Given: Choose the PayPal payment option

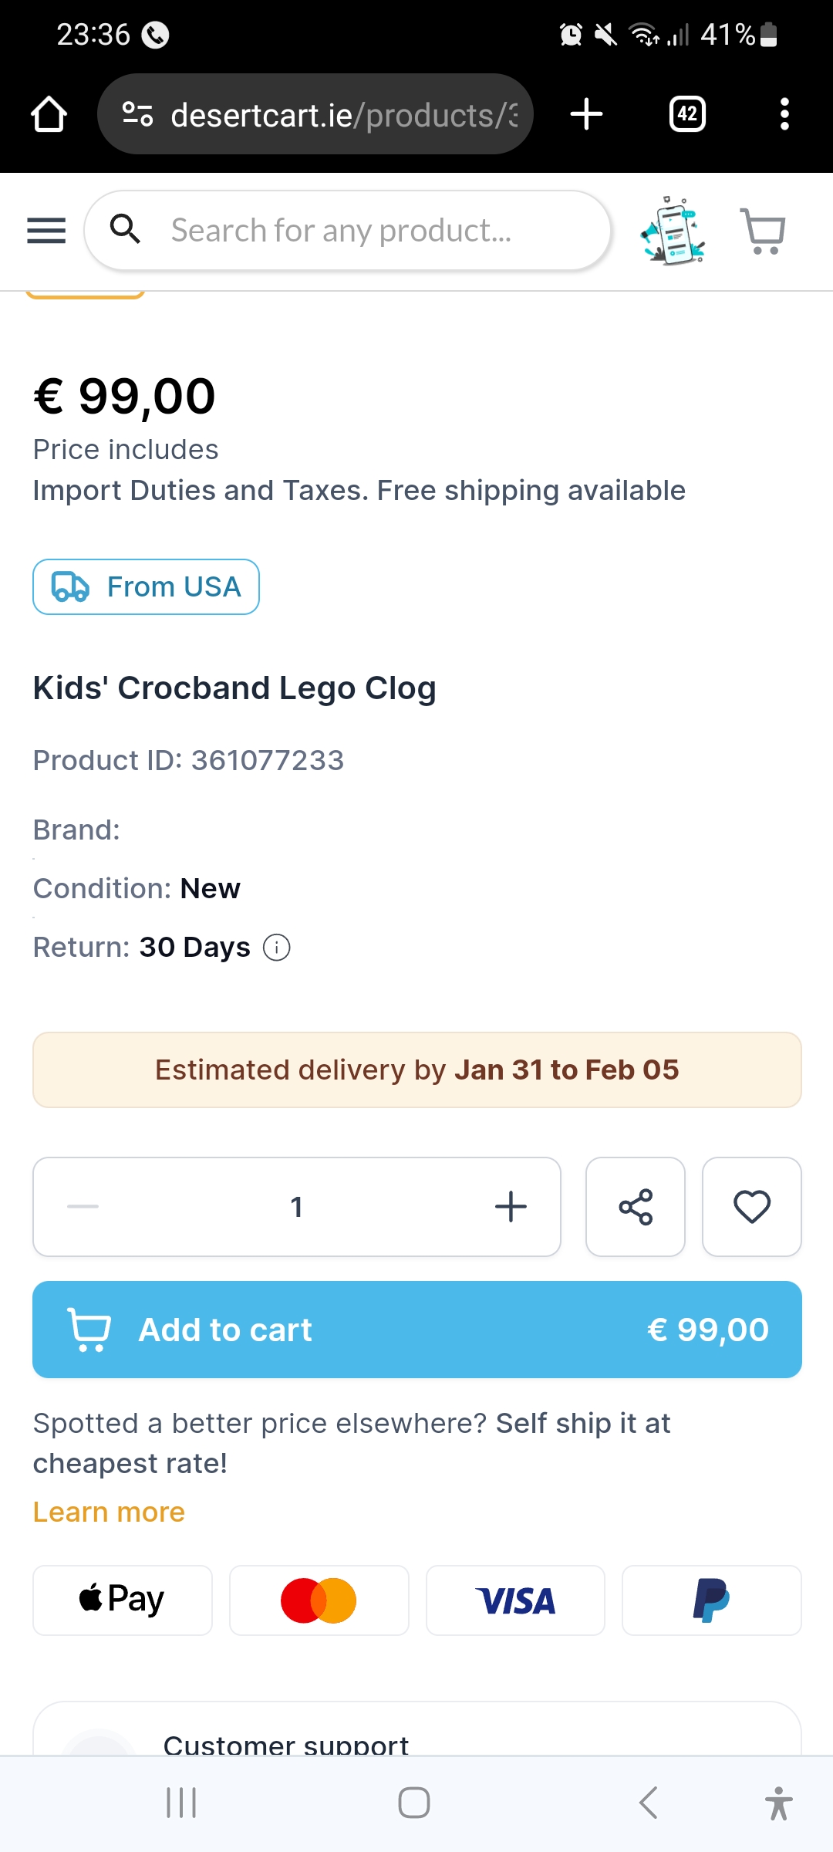Looking at the screenshot, I should (x=711, y=1600).
